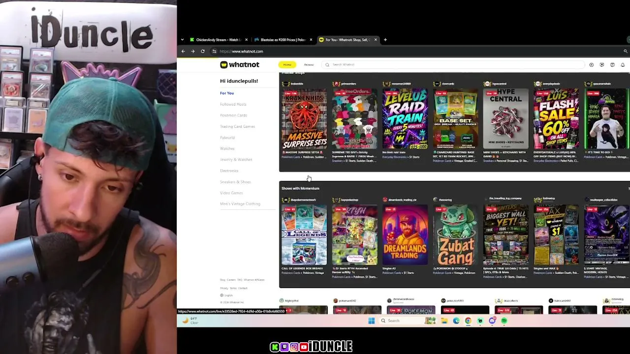Click the browser zoom magnifier icon

pyautogui.click(x=626, y=51)
